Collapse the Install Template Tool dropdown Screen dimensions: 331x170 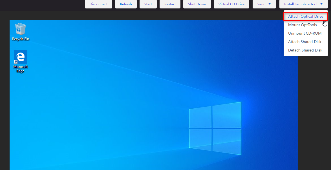[303, 4]
